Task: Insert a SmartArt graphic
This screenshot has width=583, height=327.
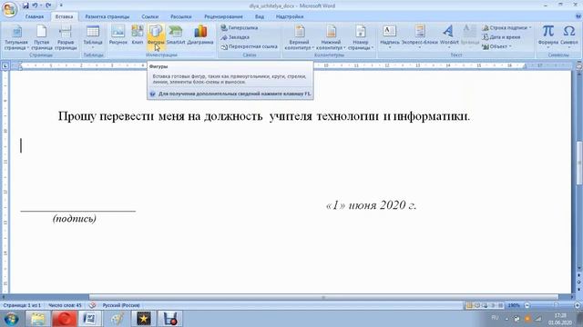Action: (176, 35)
